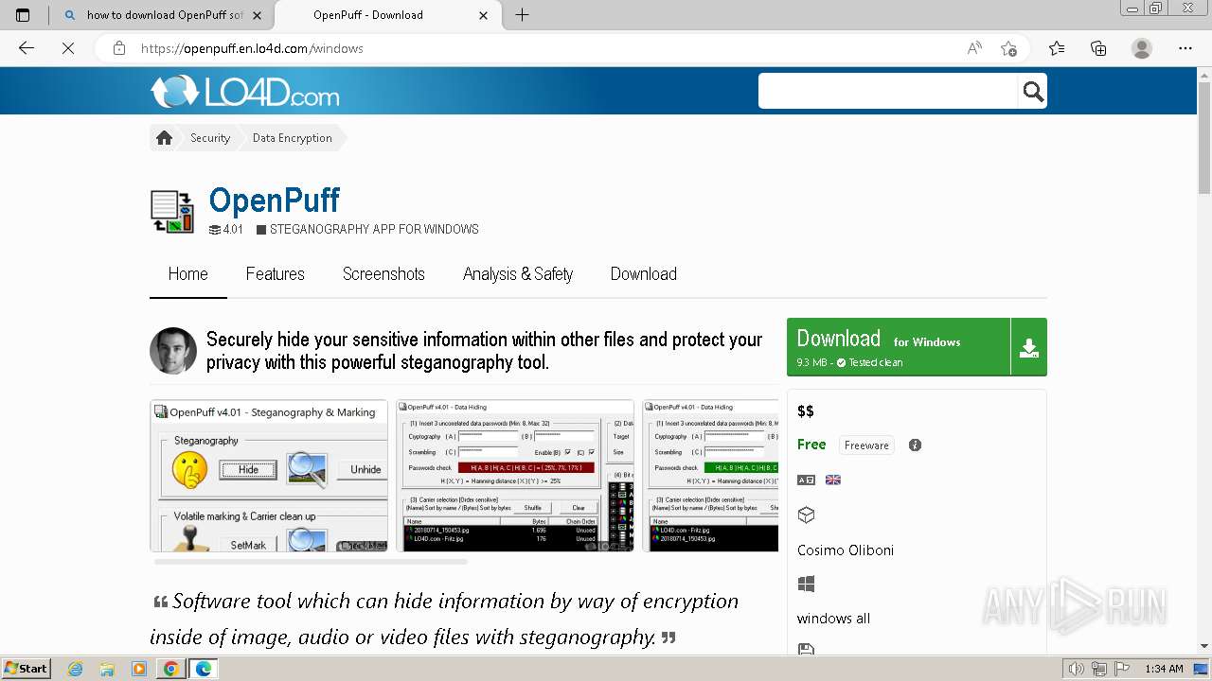Click the Action Center flag icon in tray
This screenshot has height=681, width=1212.
(x=1121, y=669)
